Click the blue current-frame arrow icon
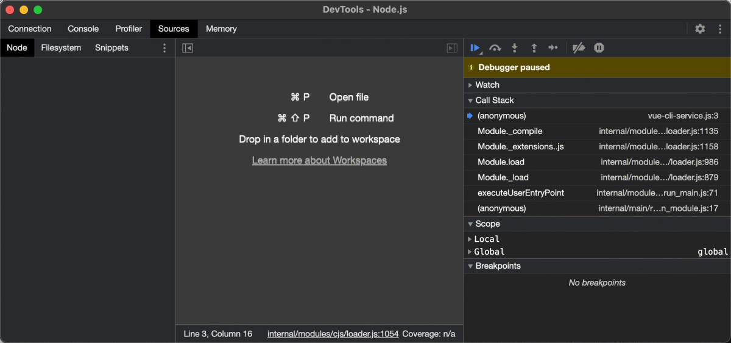 [x=470, y=116]
